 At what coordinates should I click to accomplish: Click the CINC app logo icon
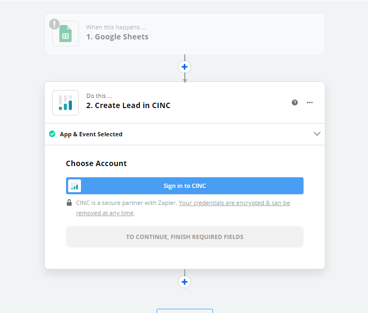tap(66, 103)
